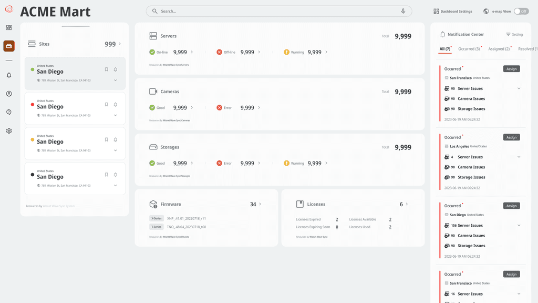Open storages Warning 9,999 arrow
The width and height of the screenshot is (538, 303).
pyautogui.click(x=326, y=163)
